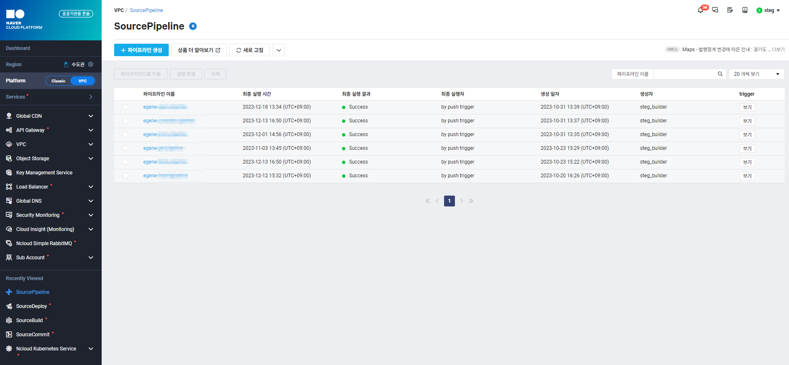Click the Key Management Service icon

(9, 173)
